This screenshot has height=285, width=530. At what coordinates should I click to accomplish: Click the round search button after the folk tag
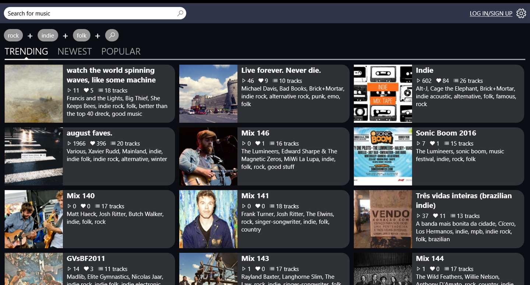coord(112,35)
